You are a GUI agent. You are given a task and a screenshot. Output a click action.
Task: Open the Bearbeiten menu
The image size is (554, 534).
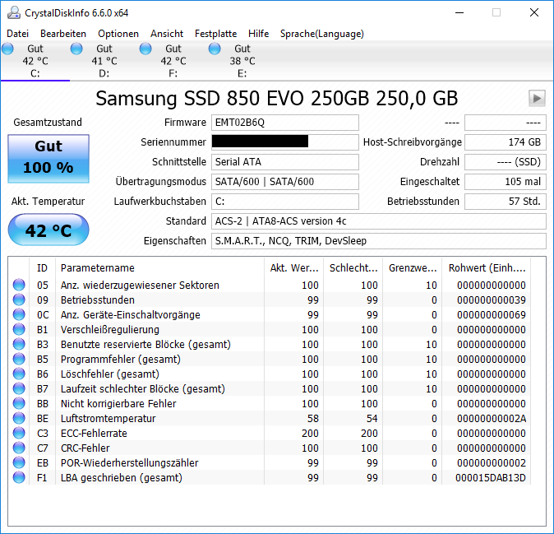click(63, 34)
